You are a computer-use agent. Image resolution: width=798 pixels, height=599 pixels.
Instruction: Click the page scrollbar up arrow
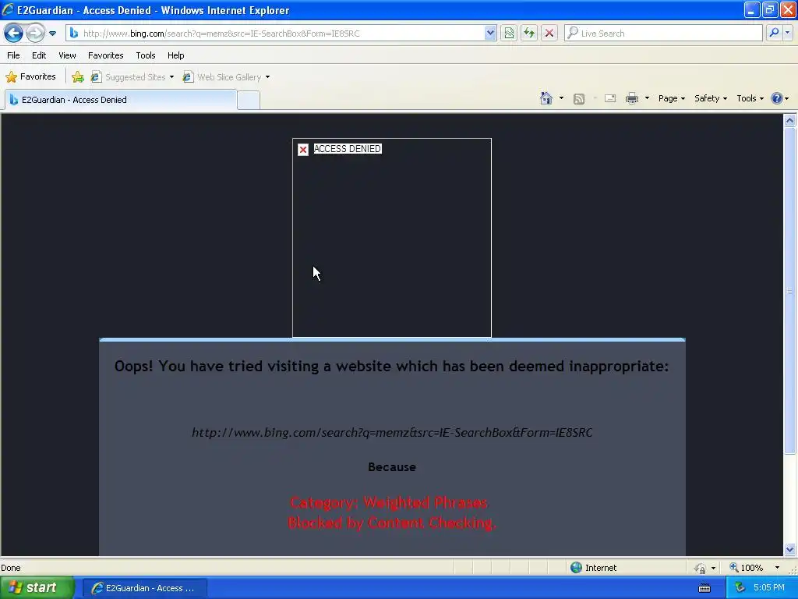click(790, 121)
